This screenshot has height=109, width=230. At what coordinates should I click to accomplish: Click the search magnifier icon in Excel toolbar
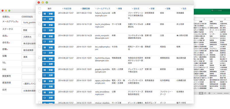click(212, 11)
